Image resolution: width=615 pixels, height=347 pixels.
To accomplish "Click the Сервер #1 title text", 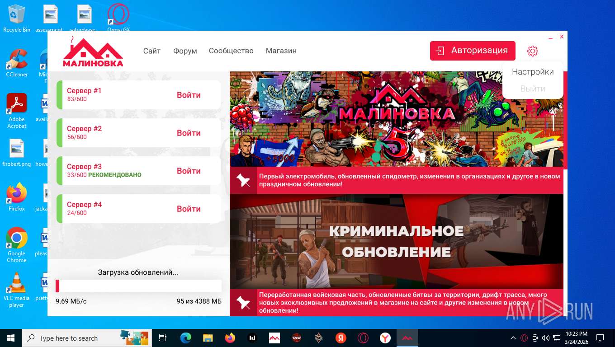I will point(84,91).
